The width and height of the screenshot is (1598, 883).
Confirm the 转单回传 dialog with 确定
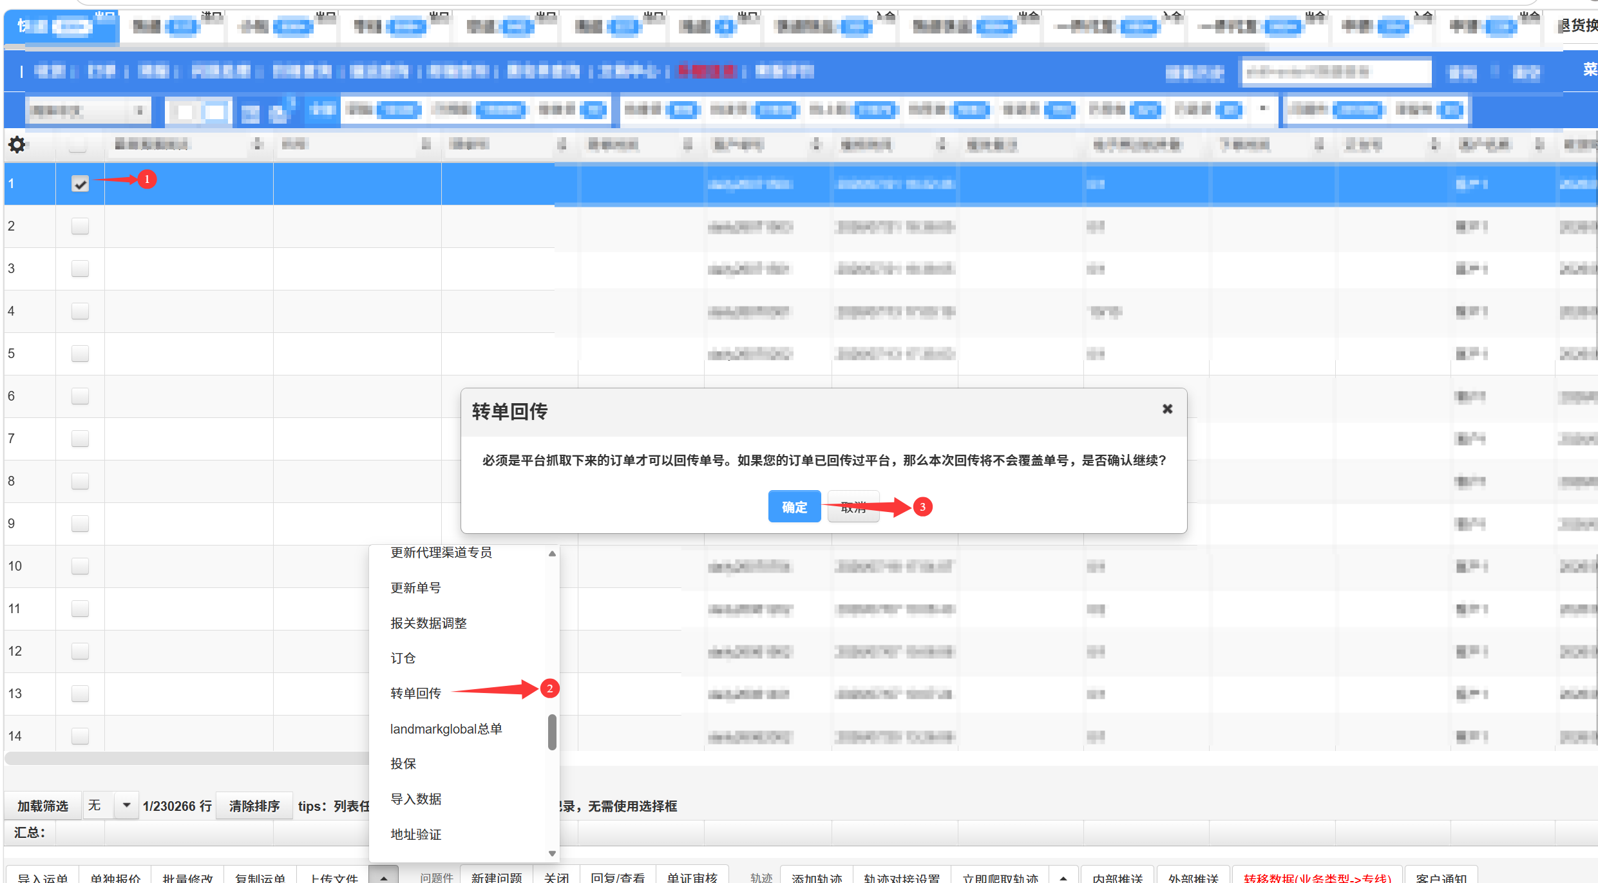(x=794, y=507)
